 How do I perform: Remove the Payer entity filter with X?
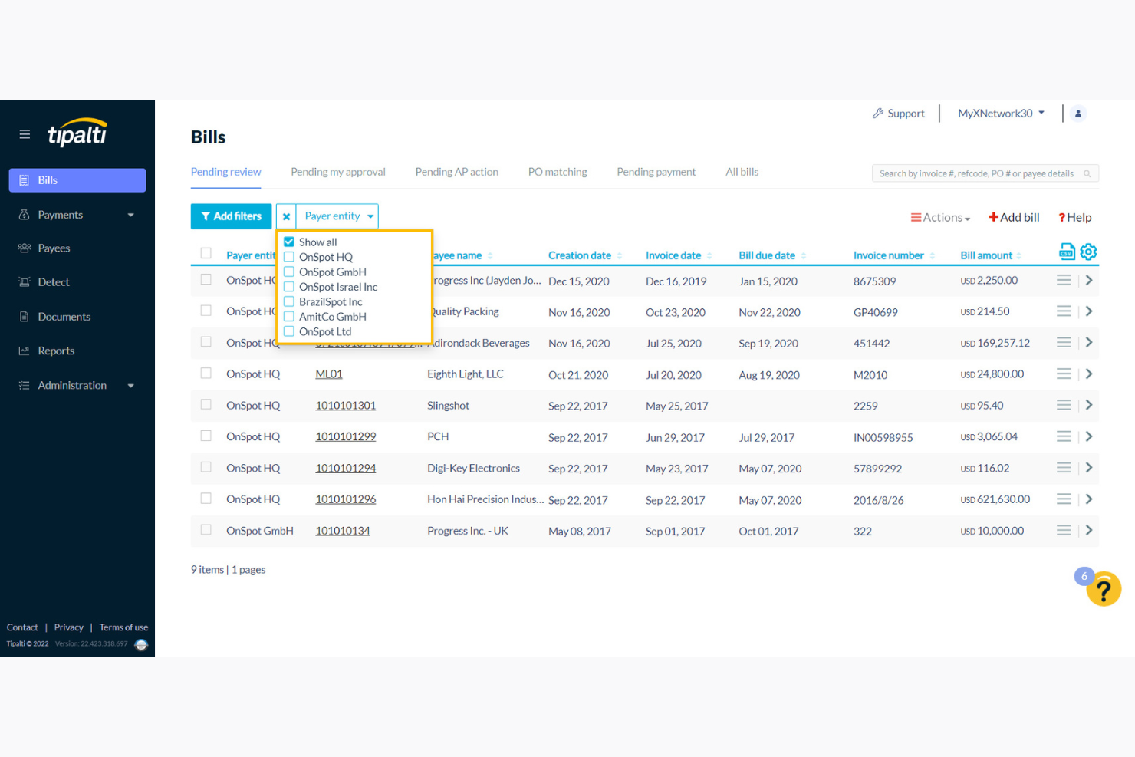(286, 216)
